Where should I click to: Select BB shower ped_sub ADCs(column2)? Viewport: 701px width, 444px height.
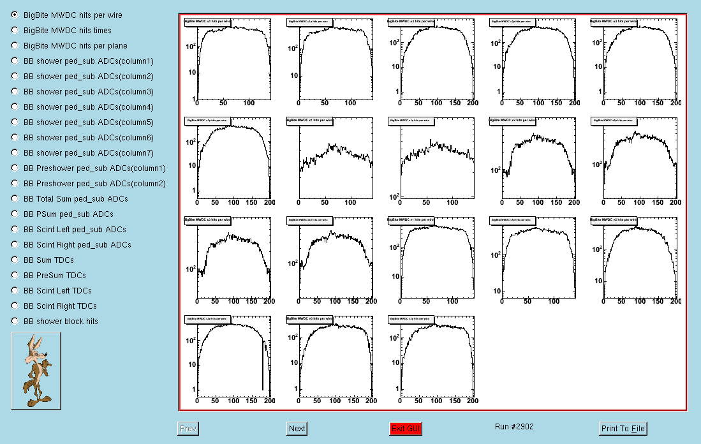(x=15, y=76)
